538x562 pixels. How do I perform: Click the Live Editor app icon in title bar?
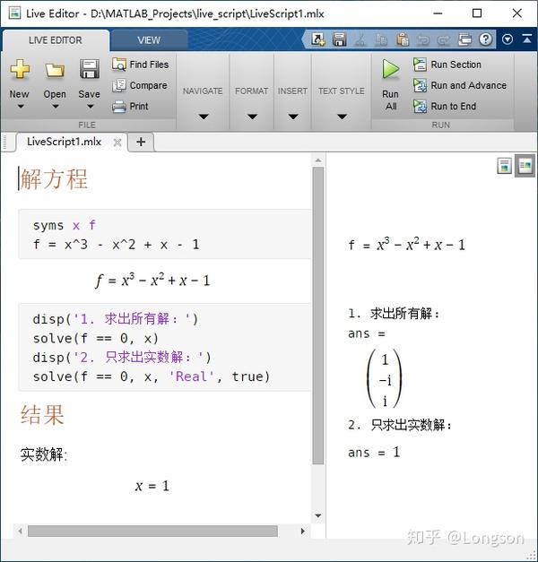click(14, 13)
